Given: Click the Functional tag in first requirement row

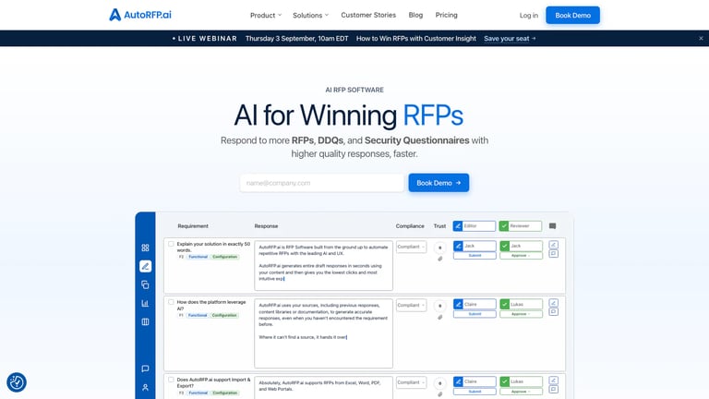Looking at the screenshot, I should [x=198, y=257].
